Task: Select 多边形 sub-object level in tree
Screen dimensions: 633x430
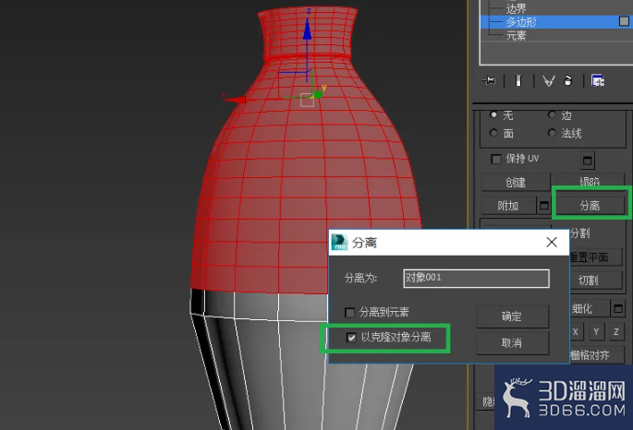Action: 521,21
